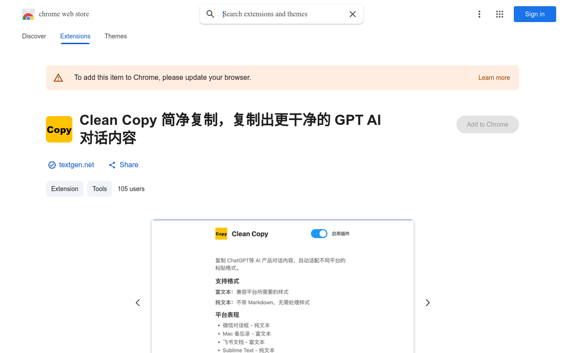Image resolution: width=565 pixels, height=353 pixels.
Task: Click the Share icon
Action: click(112, 165)
